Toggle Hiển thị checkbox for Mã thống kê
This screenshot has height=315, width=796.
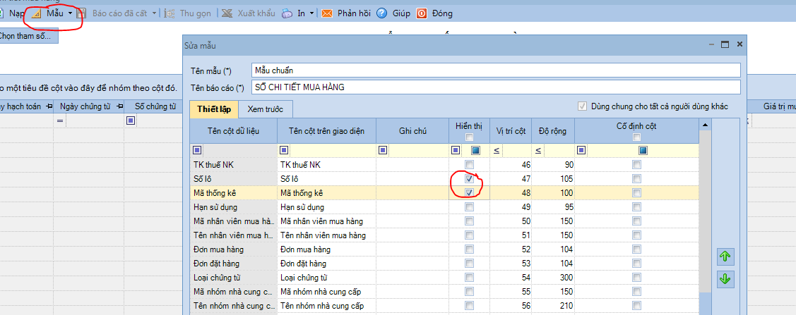(469, 193)
